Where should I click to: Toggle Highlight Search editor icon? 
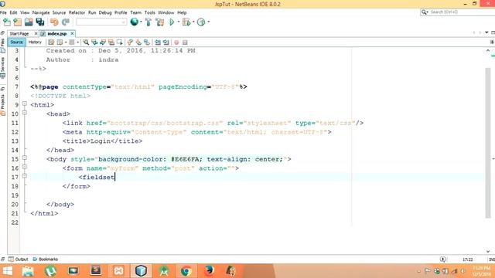coord(111,42)
